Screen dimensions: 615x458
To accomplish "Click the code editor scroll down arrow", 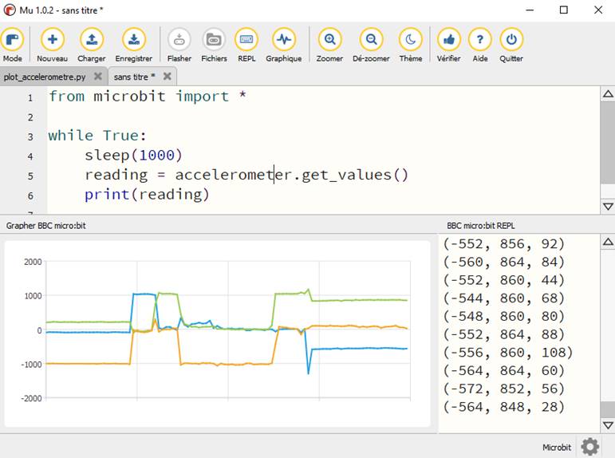I will (x=608, y=207).
